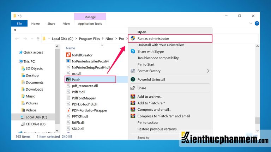Switch to the View ribbon tab

66,24
